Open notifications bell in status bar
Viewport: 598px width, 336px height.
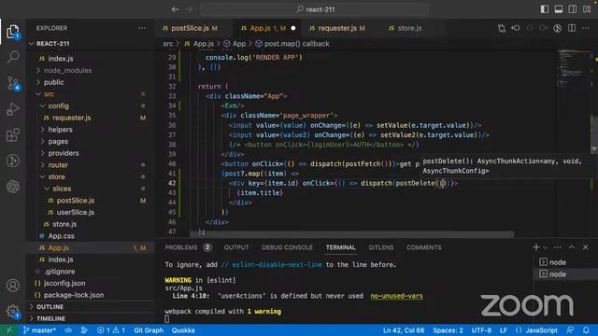[586, 330]
